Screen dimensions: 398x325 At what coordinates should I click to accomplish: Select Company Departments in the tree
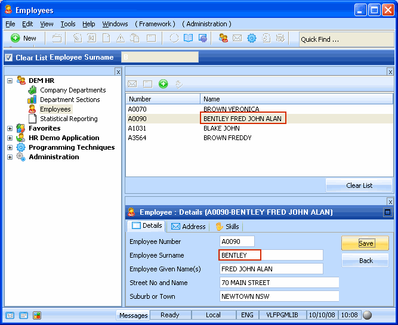73,90
